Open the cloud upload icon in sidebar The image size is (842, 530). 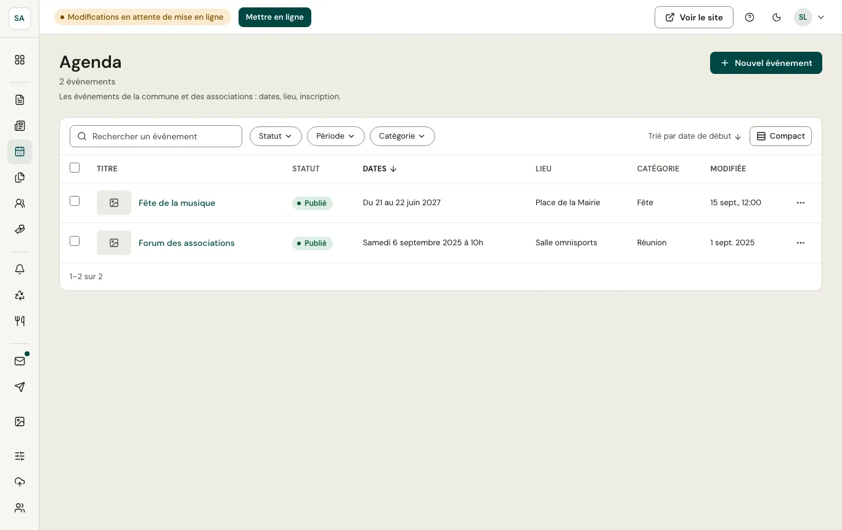click(x=20, y=482)
